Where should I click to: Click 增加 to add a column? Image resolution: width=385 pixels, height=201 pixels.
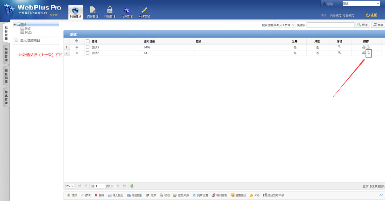pyautogui.click(x=72, y=195)
